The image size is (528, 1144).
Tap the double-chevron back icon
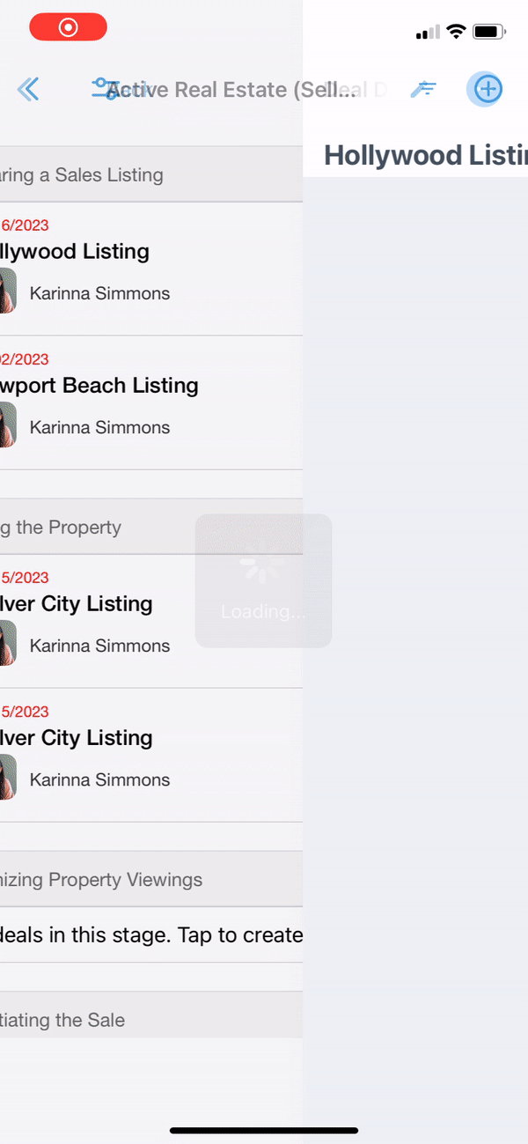pyautogui.click(x=28, y=89)
